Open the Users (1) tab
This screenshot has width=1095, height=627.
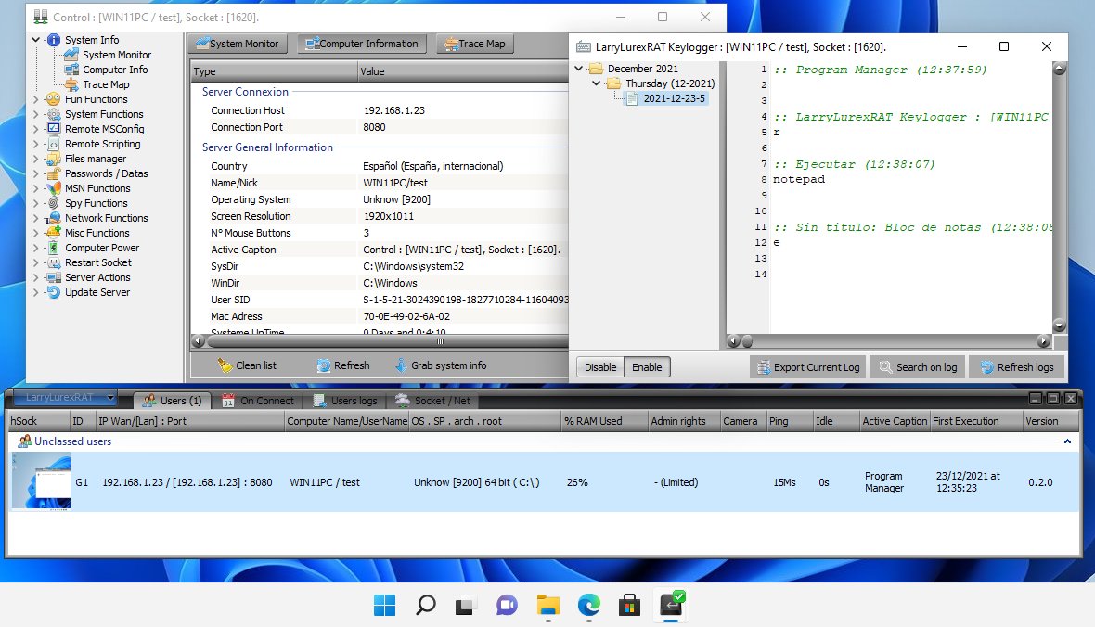[173, 401]
